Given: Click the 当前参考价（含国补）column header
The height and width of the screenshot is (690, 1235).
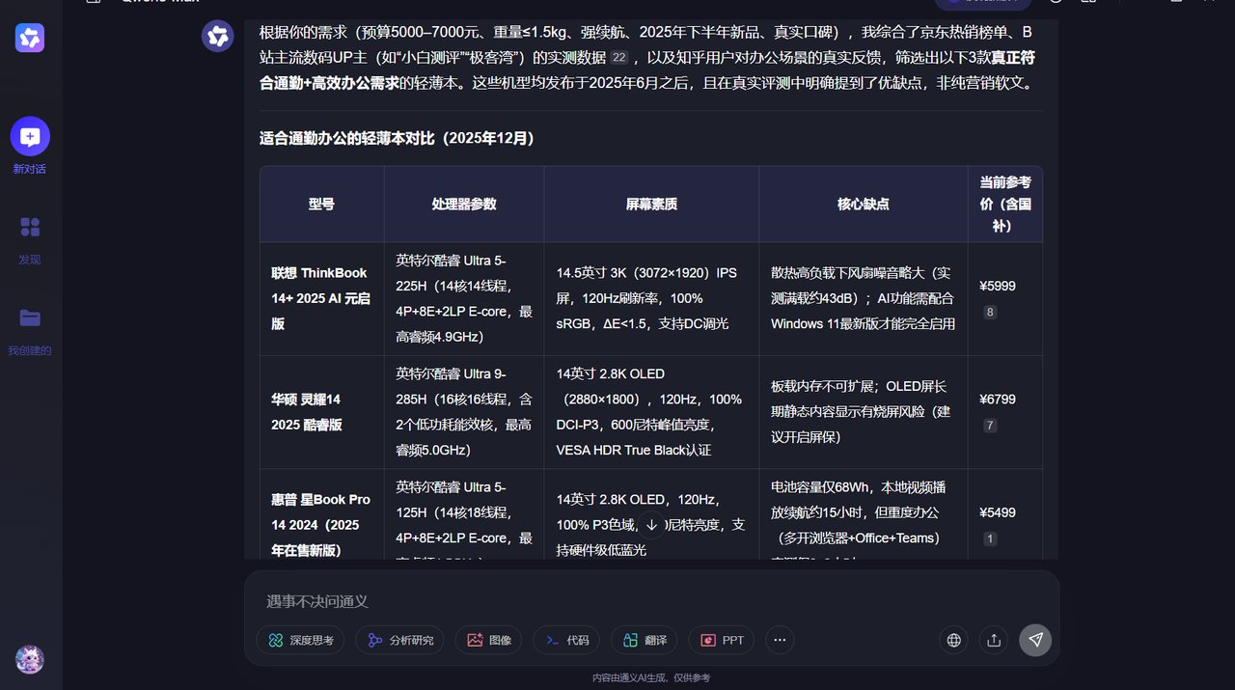Looking at the screenshot, I should (x=1004, y=204).
